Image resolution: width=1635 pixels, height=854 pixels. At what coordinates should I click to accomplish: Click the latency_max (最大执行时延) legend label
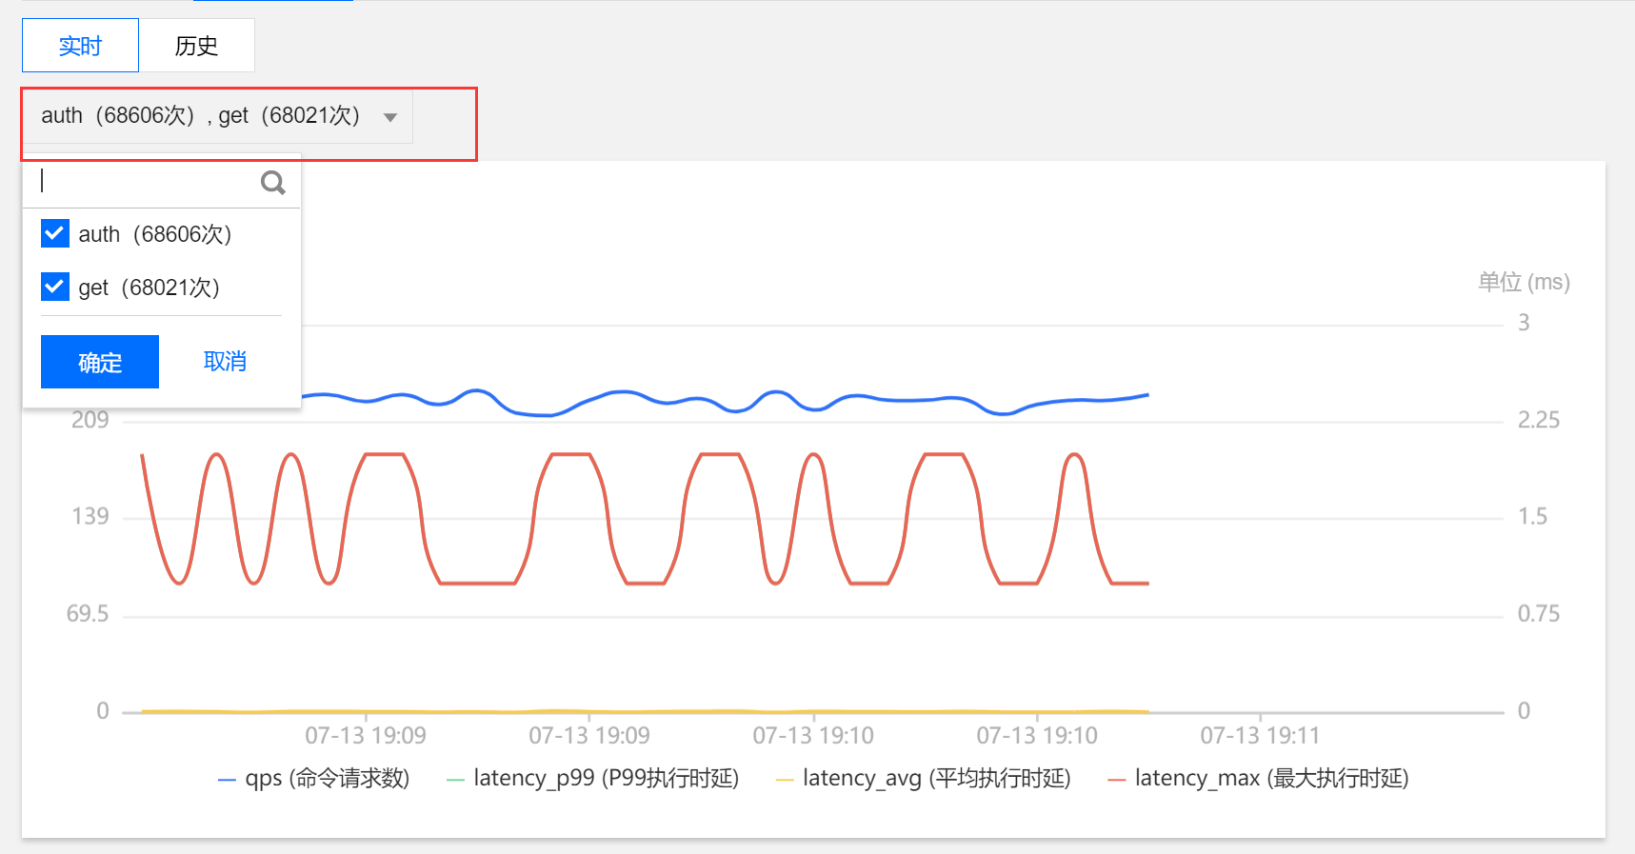(1271, 779)
